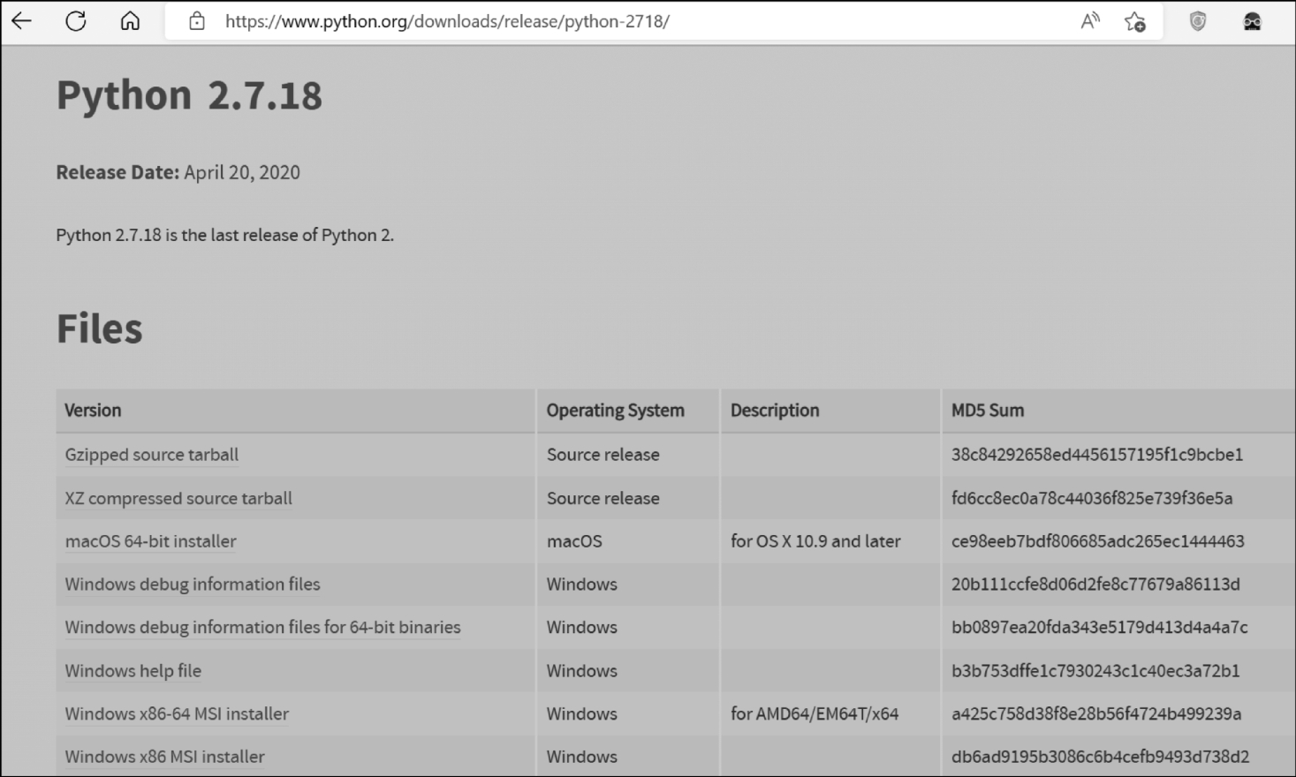Download Windows x86-64 MSI installer
This screenshot has height=777, width=1296.
(177, 714)
